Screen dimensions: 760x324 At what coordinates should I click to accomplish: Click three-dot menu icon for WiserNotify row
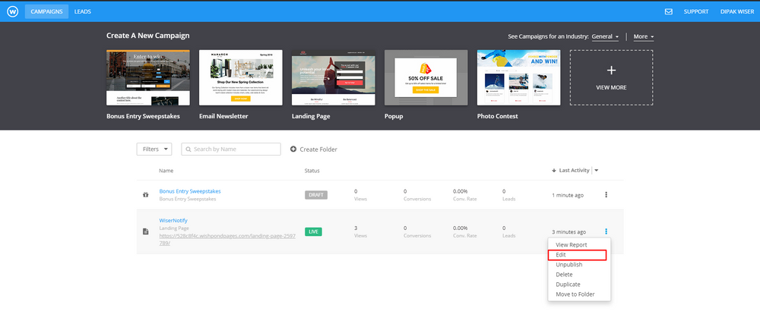pos(606,231)
